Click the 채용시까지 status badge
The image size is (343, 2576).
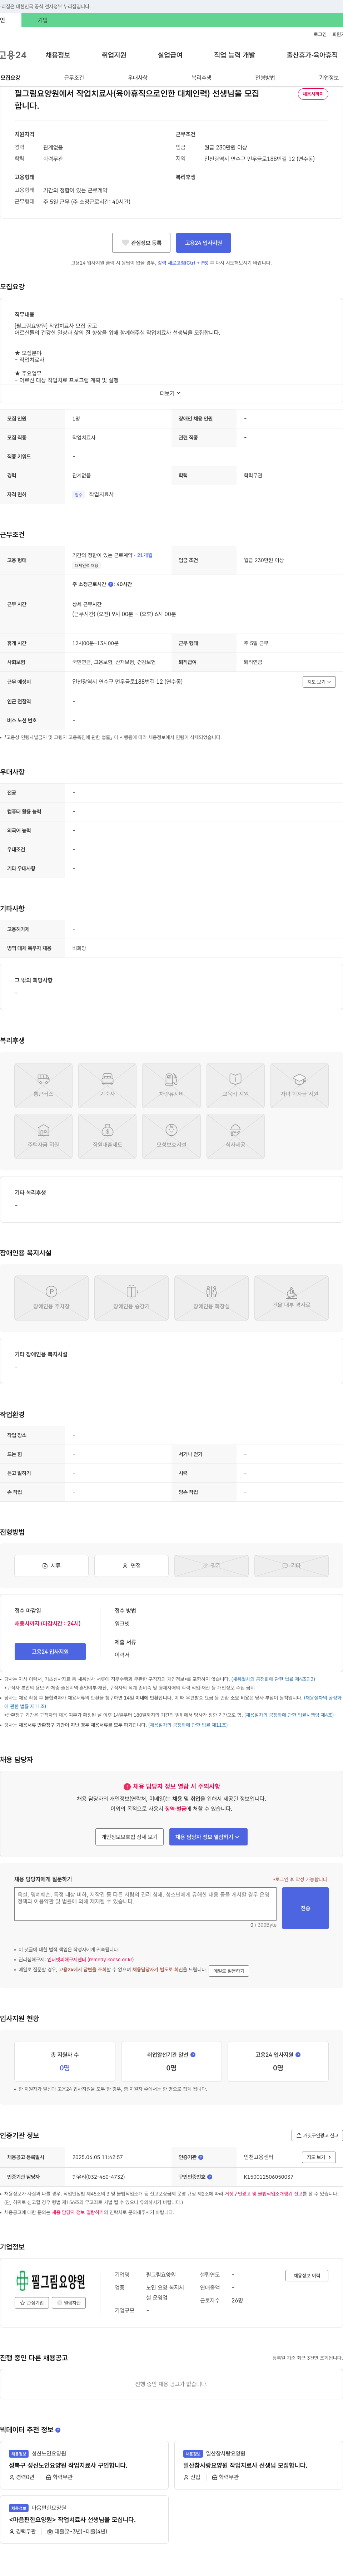click(313, 94)
